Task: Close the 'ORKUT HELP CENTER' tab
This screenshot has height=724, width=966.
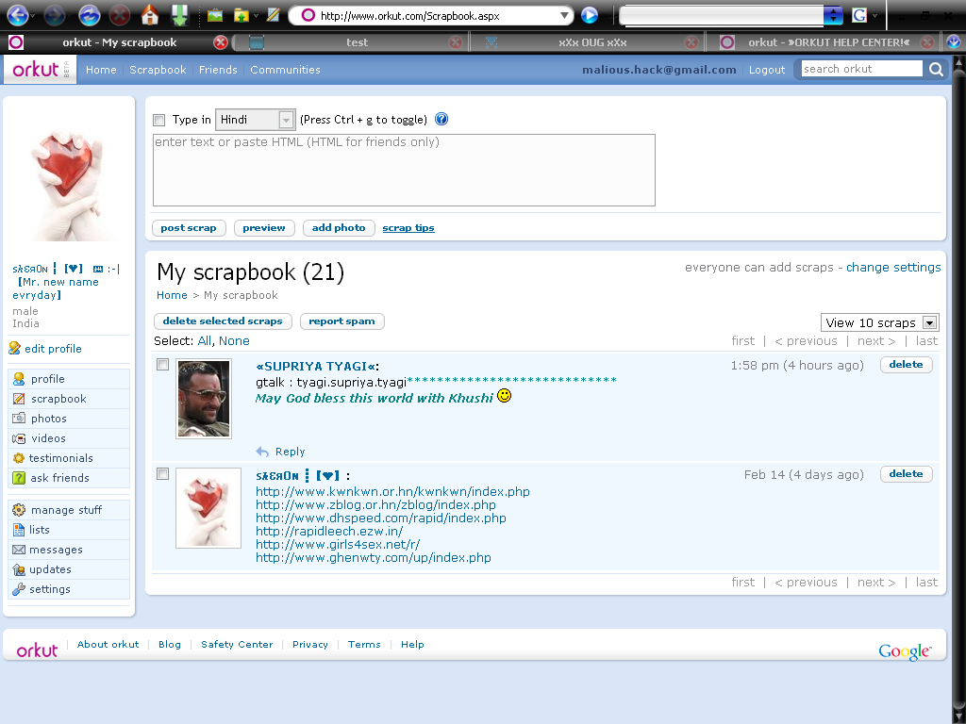Action: 927,42
